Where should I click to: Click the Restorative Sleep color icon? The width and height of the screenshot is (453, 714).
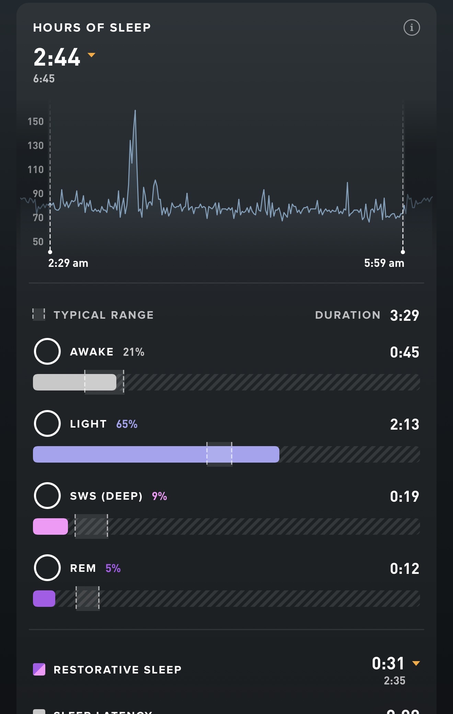tap(39, 669)
